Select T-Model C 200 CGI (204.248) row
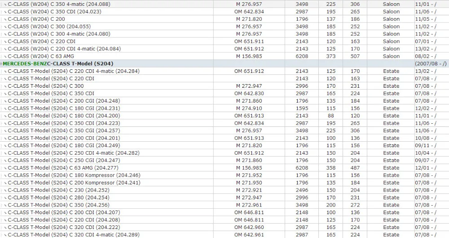 coord(224,101)
